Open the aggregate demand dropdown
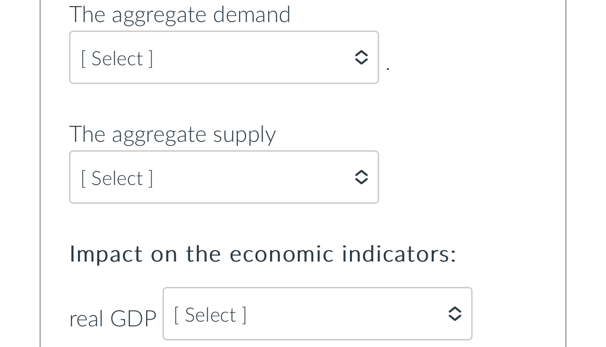This screenshot has height=347, width=606. [x=224, y=57]
